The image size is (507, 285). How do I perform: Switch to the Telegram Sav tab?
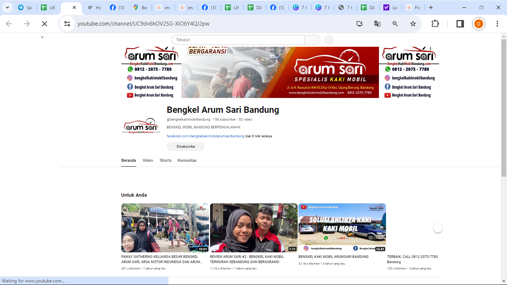pyautogui.click(x=25, y=7)
